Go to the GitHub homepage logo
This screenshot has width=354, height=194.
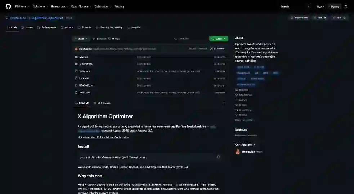coord(8,6)
